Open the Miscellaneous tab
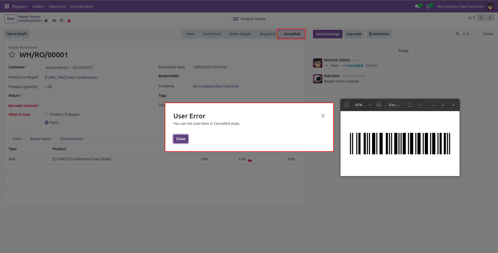The image size is (498, 253). (72, 139)
